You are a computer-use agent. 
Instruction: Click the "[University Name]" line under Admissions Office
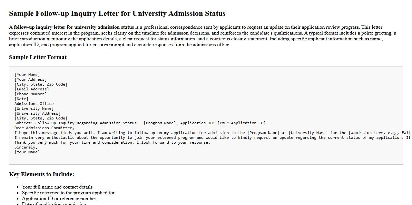[34, 108]
